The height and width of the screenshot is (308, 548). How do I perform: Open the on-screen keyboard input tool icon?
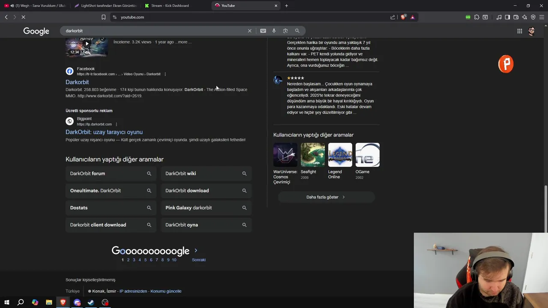pos(263,31)
